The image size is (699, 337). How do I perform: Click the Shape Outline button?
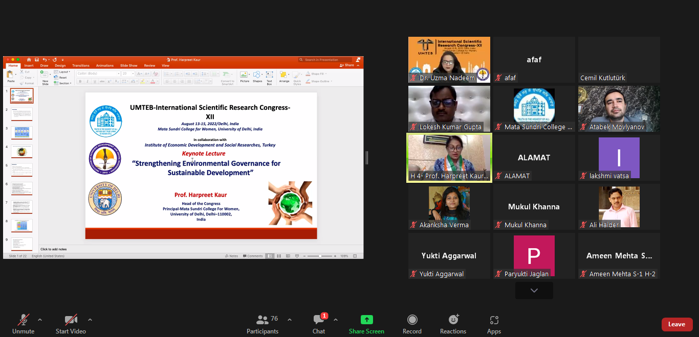tap(319, 81)
